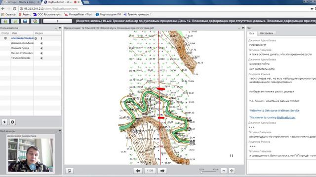This screenshot has width=316, height=177.
Task: Click the fit-to-width button
Action: (x=224, y=171)
